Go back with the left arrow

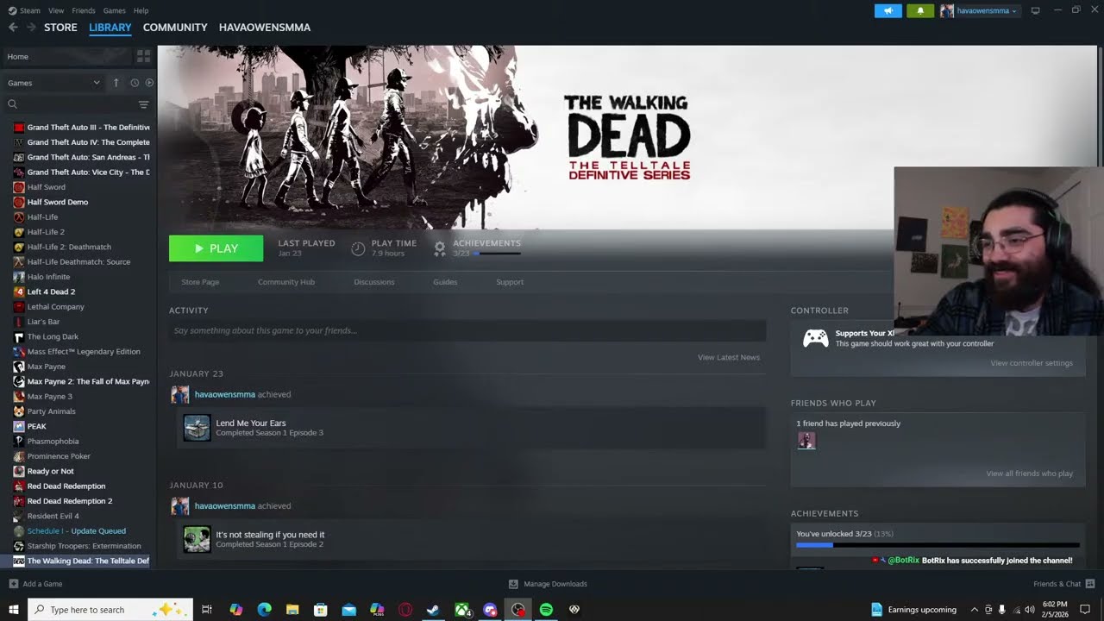(x=13, y=28)
